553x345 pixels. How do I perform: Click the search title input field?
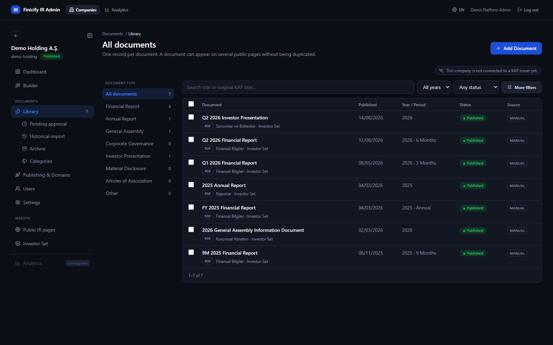point(298,87)
